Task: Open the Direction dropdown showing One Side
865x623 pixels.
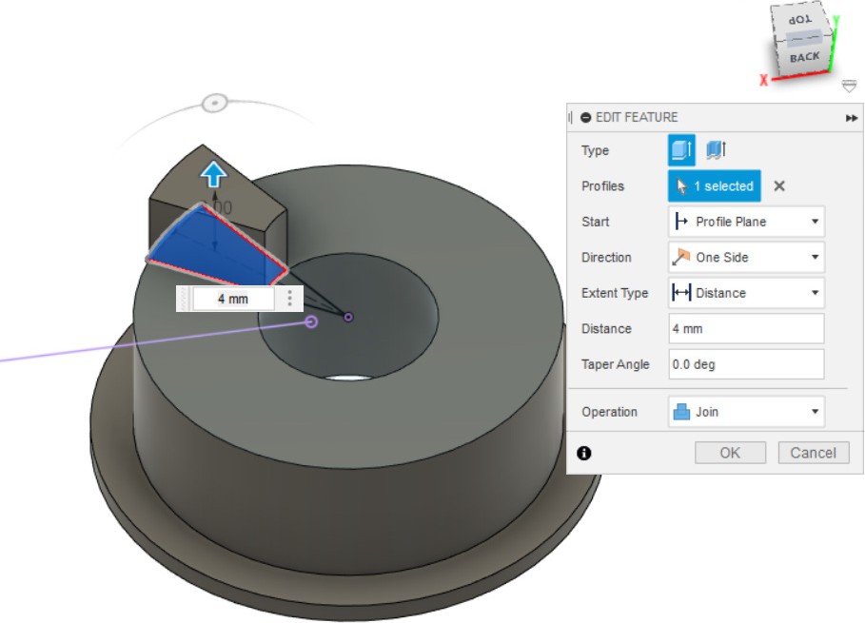Action: 746,258
